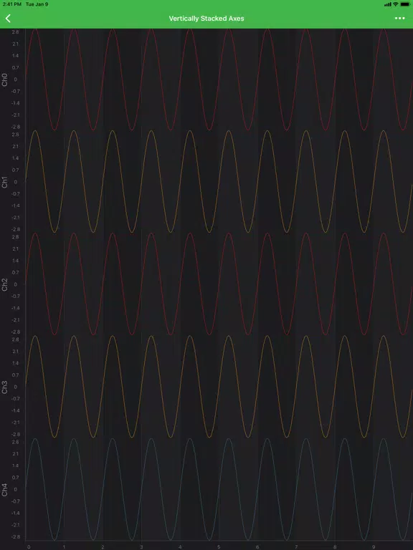The height and width of the screenshot is (550, 413).
Task: Tap the 0 tick on Ch4 axis
Action: (x=16, y=489)
